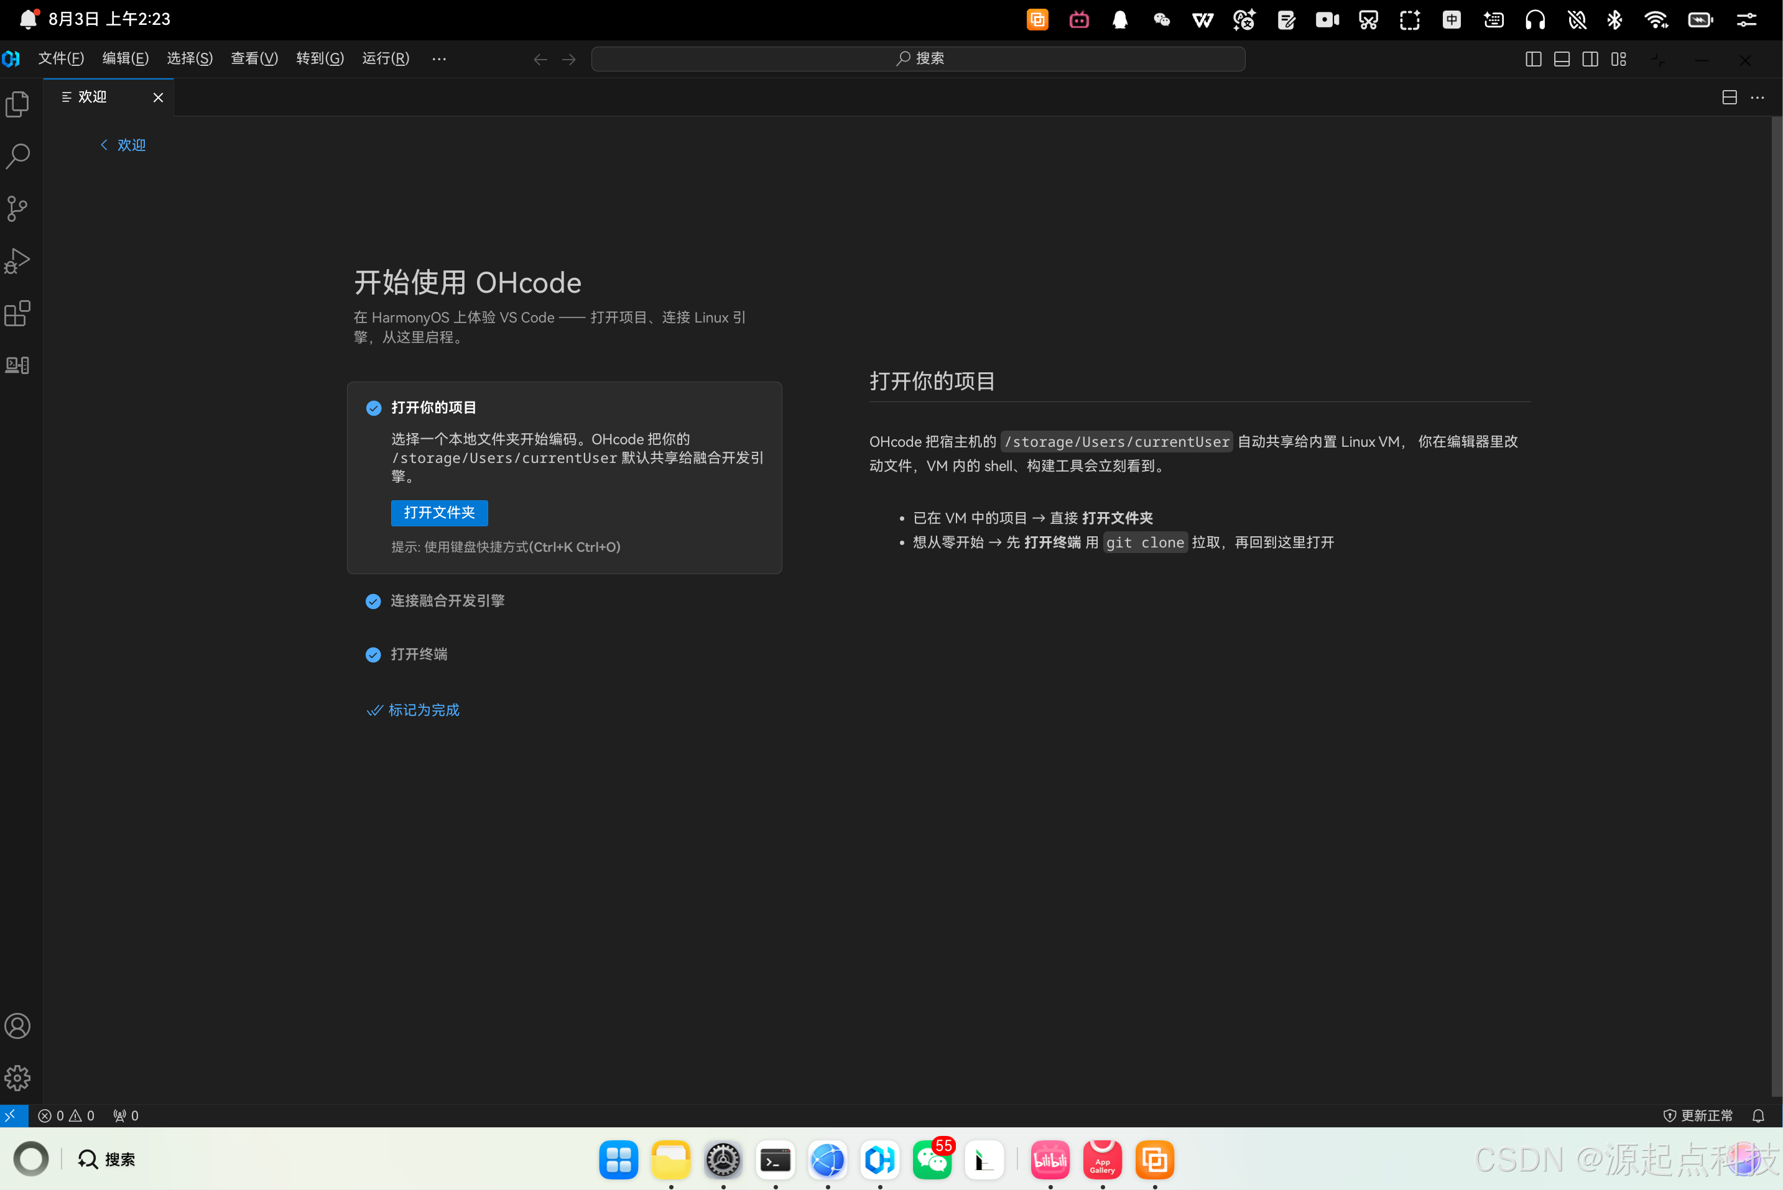Open the App Gallery in dock
Screen dimensions: 1783x1190
pyautogui.click(x=1103, y=1160)
